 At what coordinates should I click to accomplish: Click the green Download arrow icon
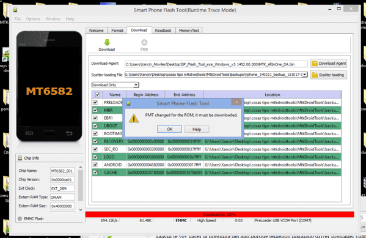(x=107, y=42)
